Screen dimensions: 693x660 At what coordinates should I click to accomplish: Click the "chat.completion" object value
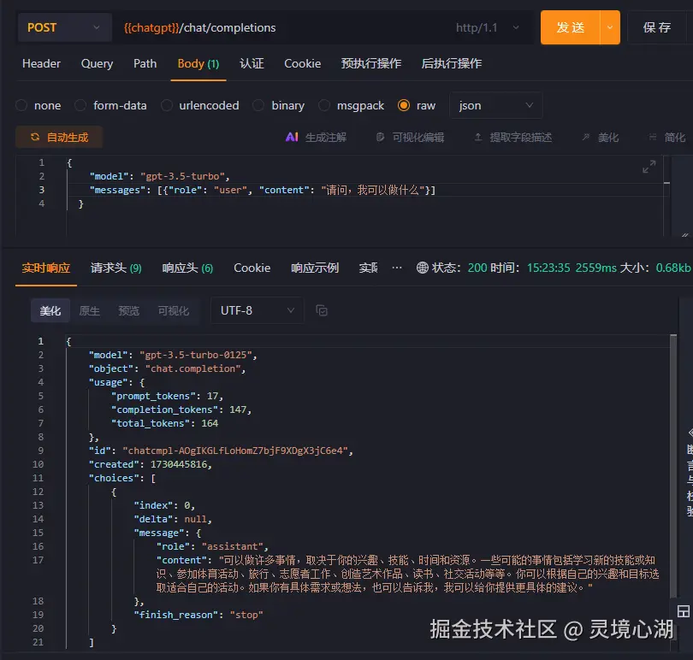coord(192,368)
